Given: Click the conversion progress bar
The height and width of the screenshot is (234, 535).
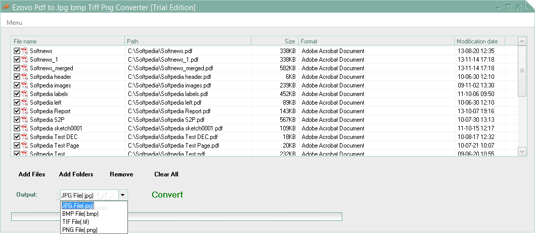Looking at the screenshot, I should point(177,217).
